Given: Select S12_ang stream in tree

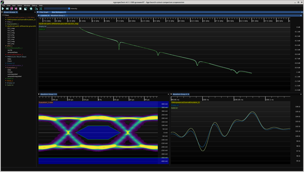Looking at the screenshot, I should tap(11, 35).
